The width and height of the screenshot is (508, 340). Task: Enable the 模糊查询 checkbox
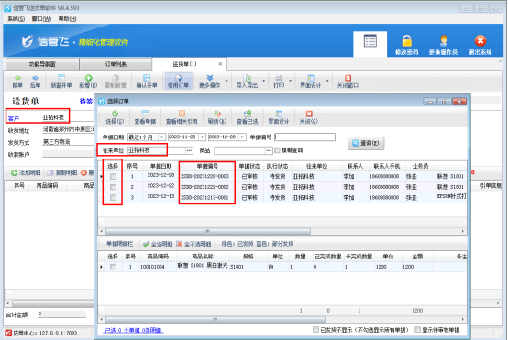277,150
